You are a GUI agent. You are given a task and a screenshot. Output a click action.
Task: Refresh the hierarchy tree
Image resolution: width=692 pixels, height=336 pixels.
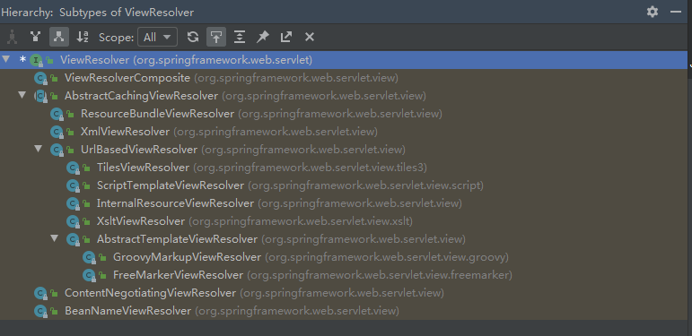click(x=192, y=37)
